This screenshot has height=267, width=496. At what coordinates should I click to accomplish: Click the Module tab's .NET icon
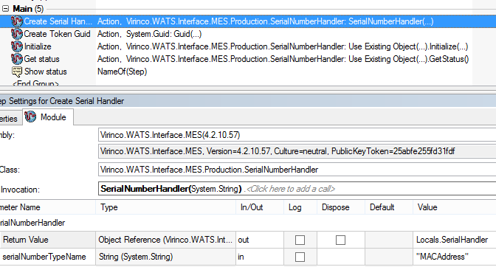30,117
